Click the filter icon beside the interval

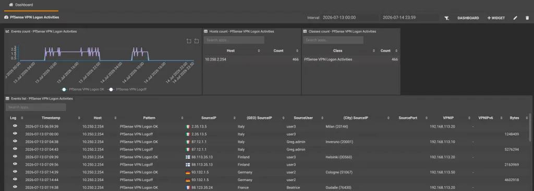point(446,18)
